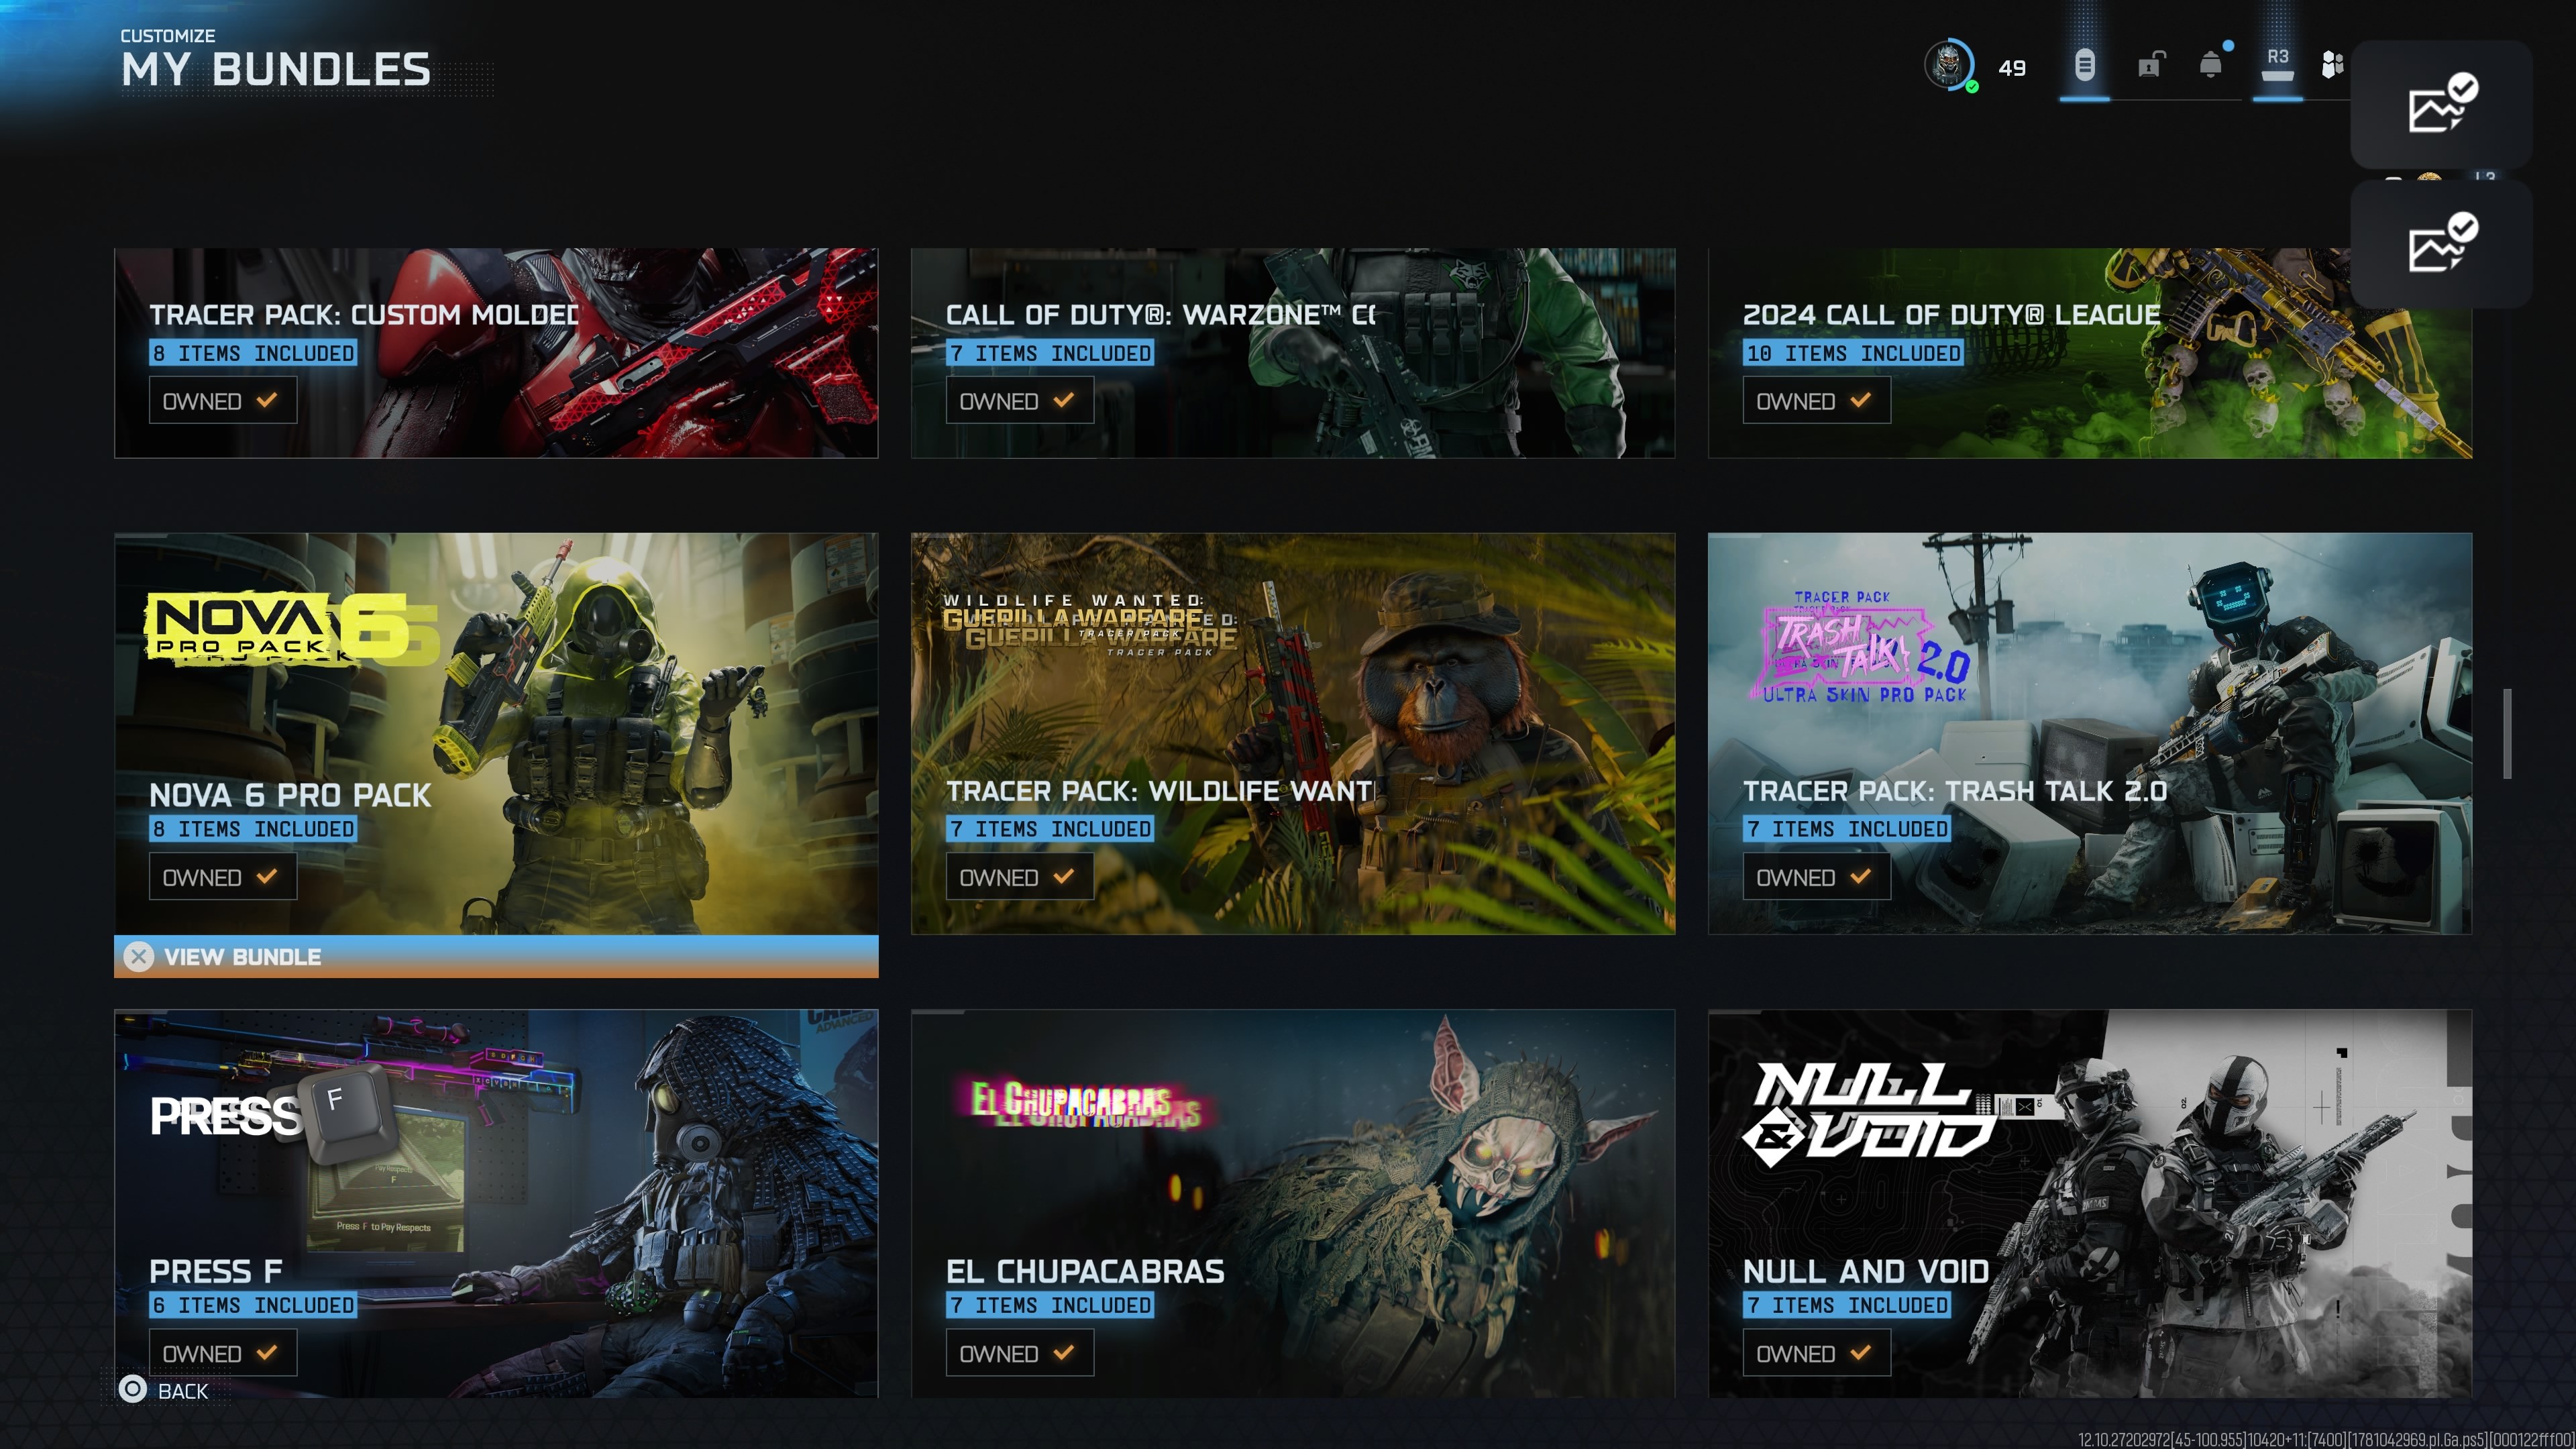The height and width of the screenshot is (1449, 2576).
Task: Click the "NULL AND VOID" title text
Action: point(1866,1271)
